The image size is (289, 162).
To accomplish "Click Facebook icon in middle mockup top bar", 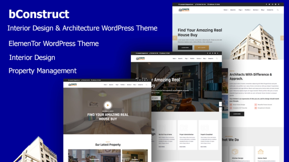I will [x=208, y=53].
